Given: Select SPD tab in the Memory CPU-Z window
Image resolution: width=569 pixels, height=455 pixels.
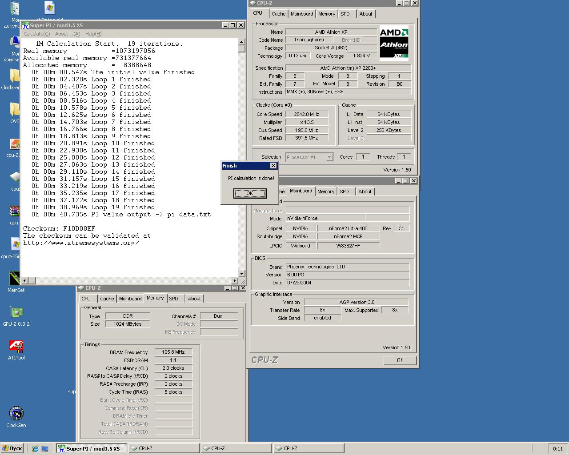Looking at the screenshot, I should coord(174,299).
